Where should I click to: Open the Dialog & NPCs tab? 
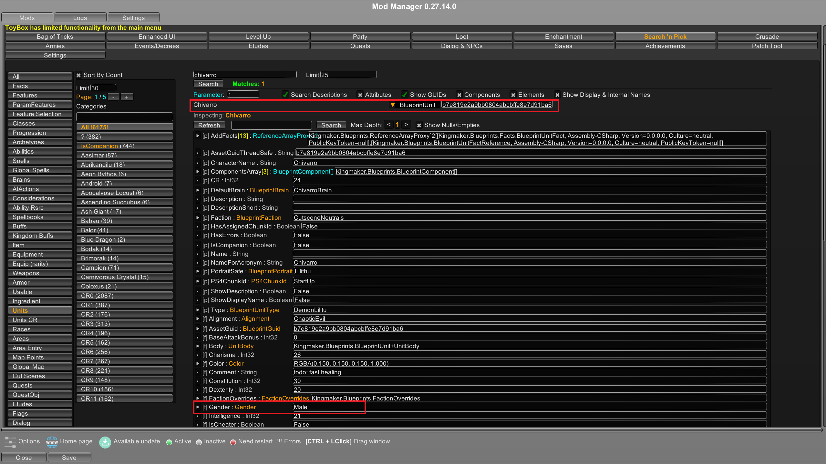pyautogui.click(x=462, y=46)
